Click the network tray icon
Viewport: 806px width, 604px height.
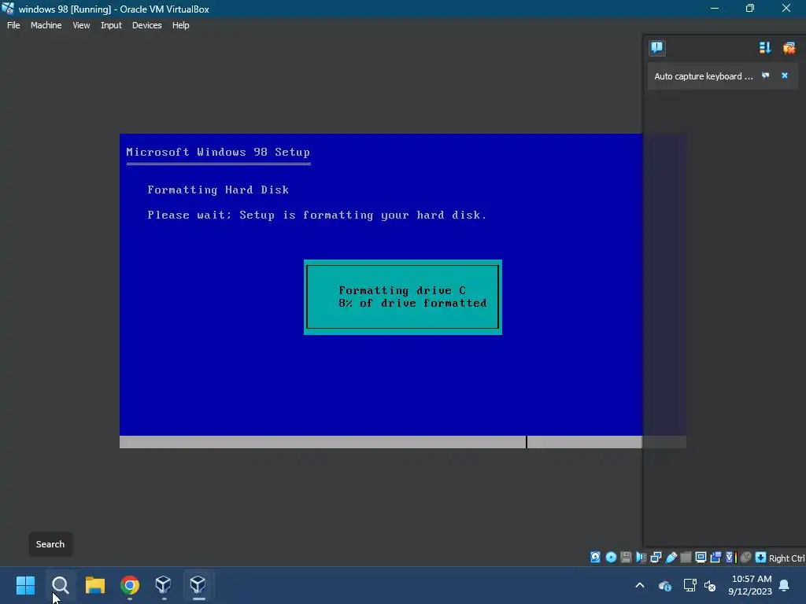click(690, 585)
